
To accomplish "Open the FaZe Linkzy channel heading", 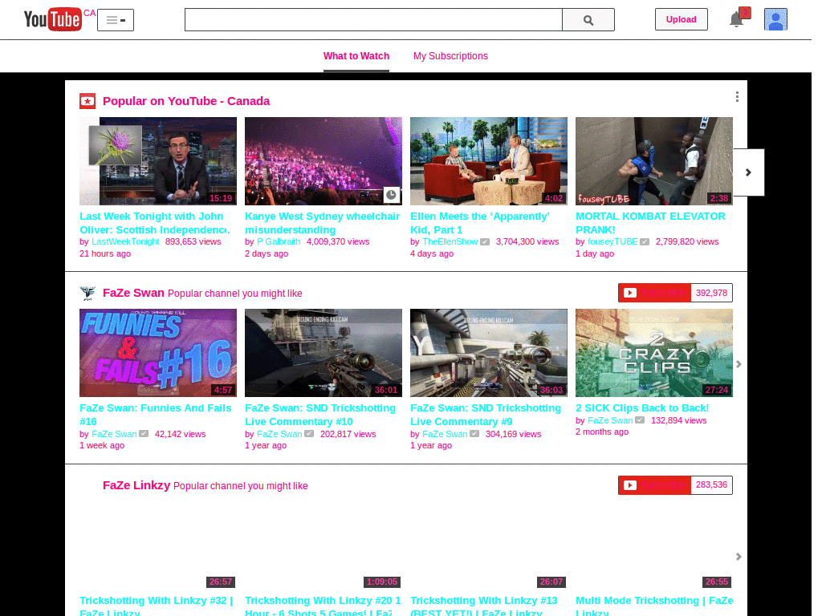I will tap(136, 485).
